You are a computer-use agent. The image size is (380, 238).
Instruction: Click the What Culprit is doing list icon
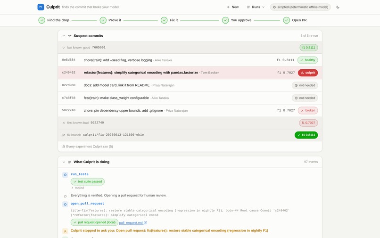point(70,162)
